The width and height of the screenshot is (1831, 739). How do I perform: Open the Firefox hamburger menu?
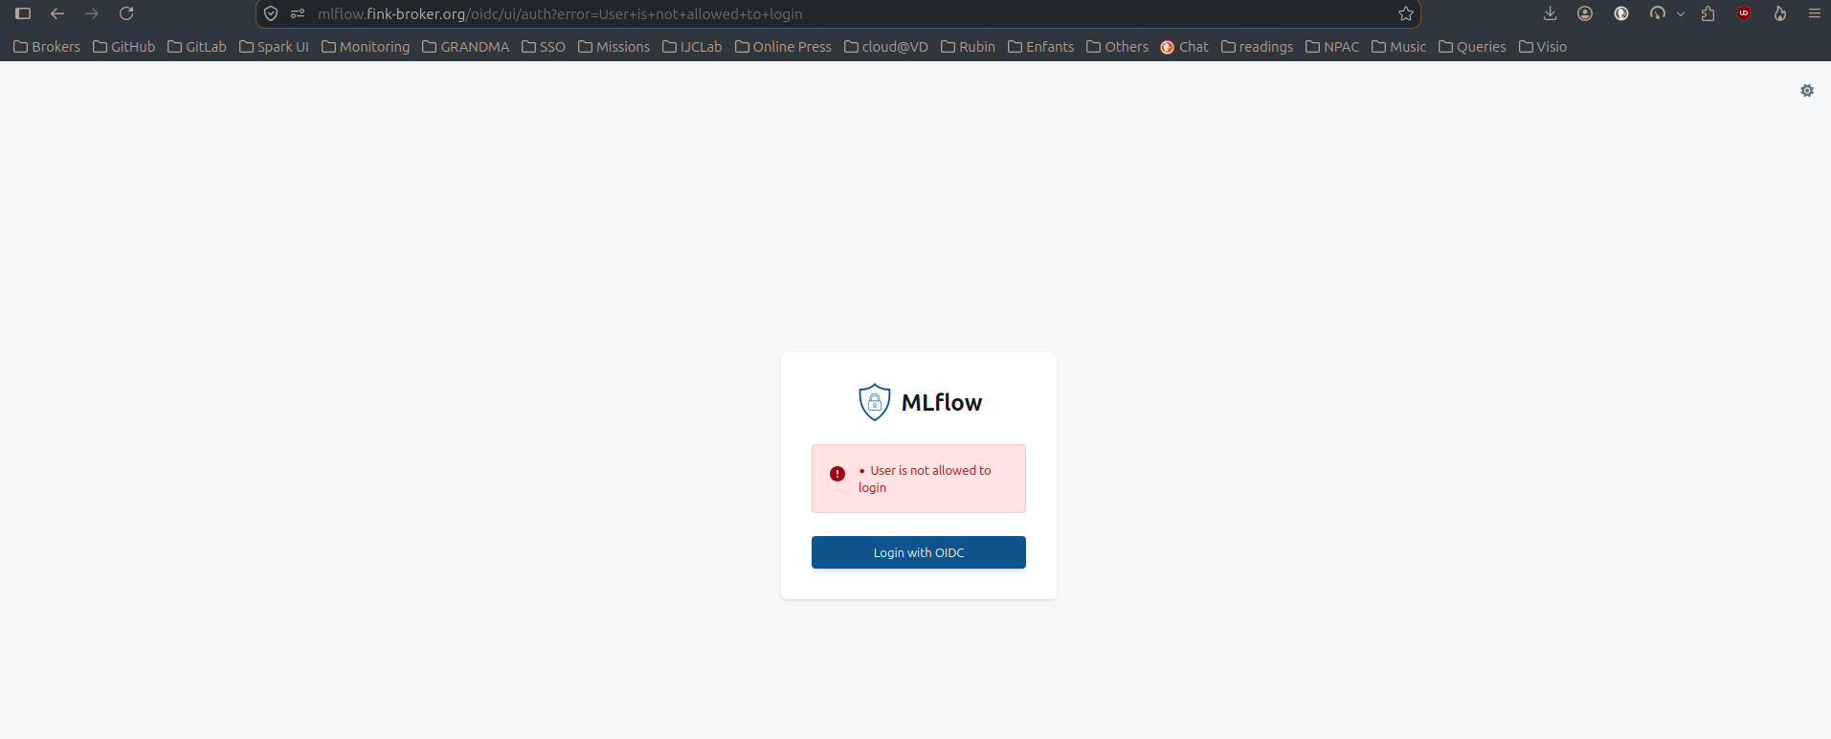pyautogui.click(x=1814, y=13)
